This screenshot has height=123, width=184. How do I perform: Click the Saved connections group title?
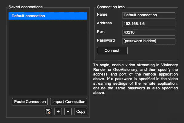pos(26,7)
